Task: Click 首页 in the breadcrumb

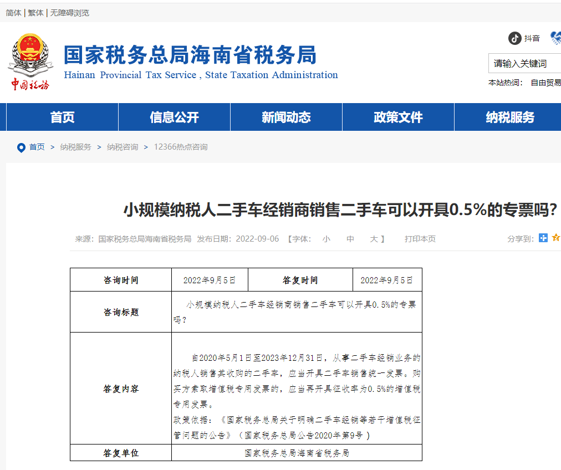Action: click(x=37, y=147)
